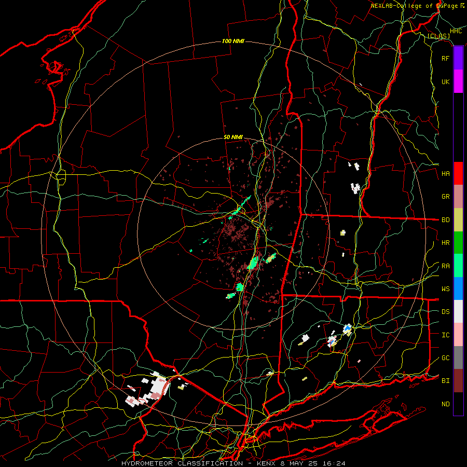
Task: Click the 'GR' legend label
Action: 445,197
